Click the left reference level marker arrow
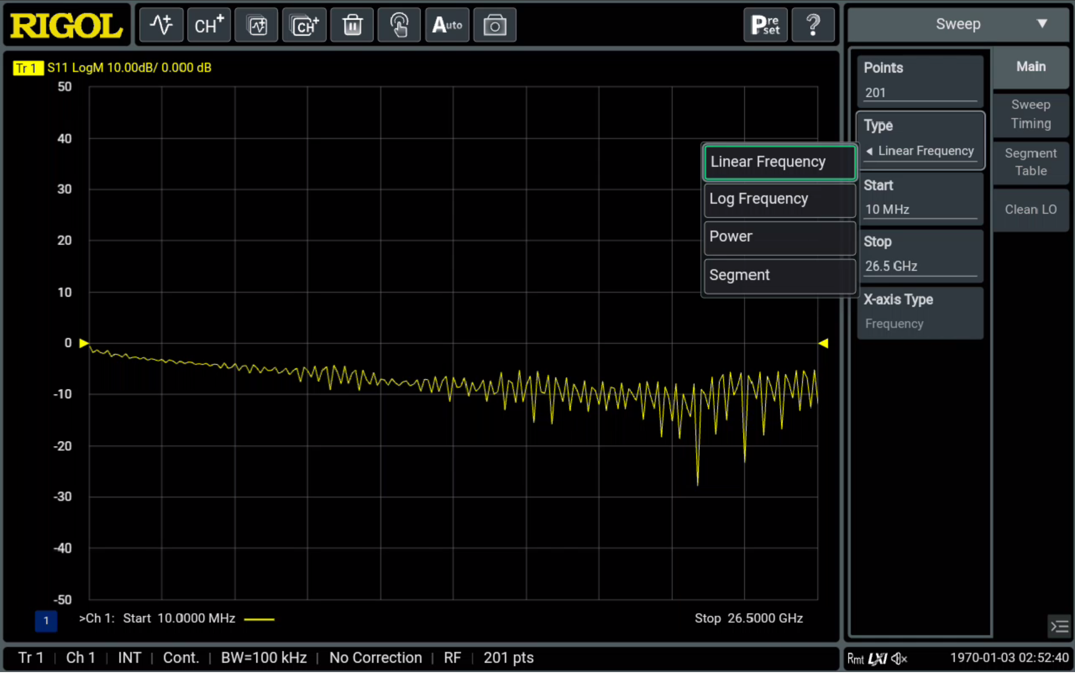The width and height of the screenshot is (1075, 676). [84, 344]
